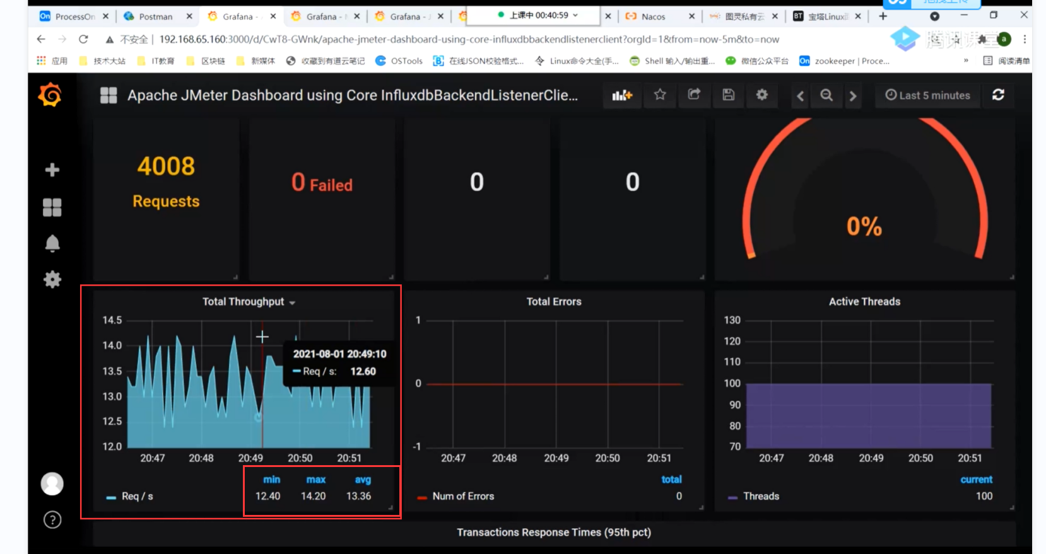Viewport: 1046px width, 554px height.
Task: Open the 阅读清单 reading list
Action: [x=1006, y=61]
